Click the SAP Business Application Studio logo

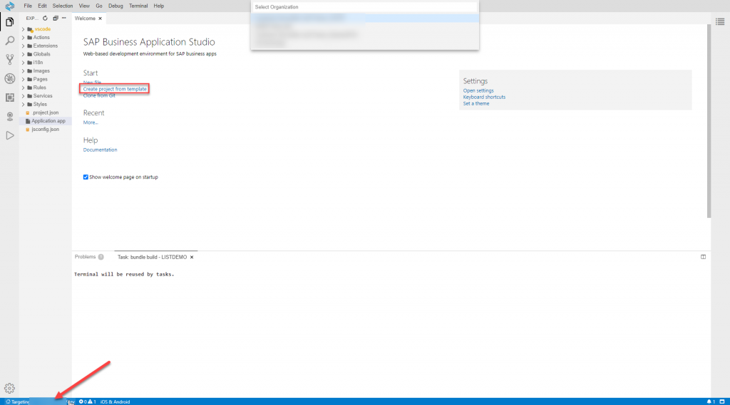click(x=9, y=6)
